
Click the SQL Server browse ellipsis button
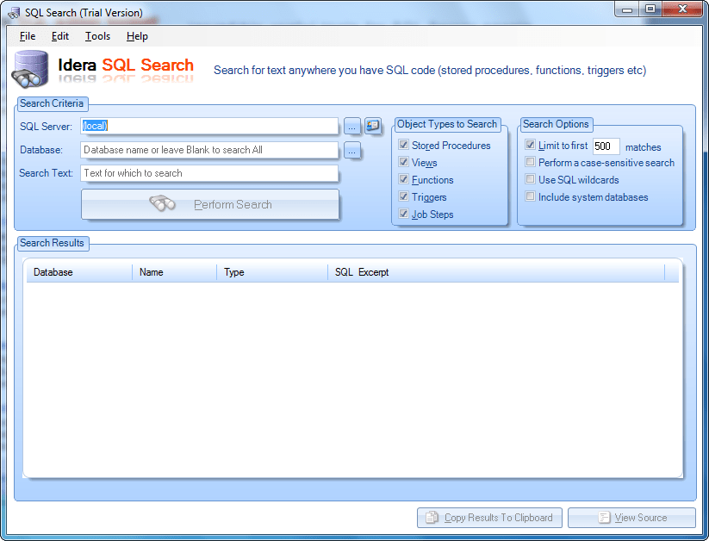coord(352,126)
